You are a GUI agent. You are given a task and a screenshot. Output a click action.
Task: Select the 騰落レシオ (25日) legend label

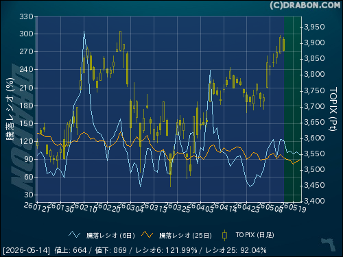[185, 235]
